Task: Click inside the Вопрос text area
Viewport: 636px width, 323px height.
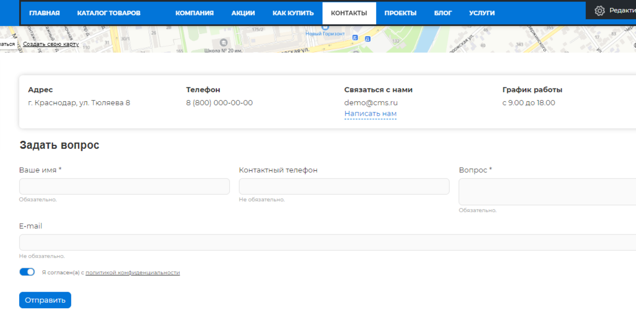Action: tap(547, 191)
